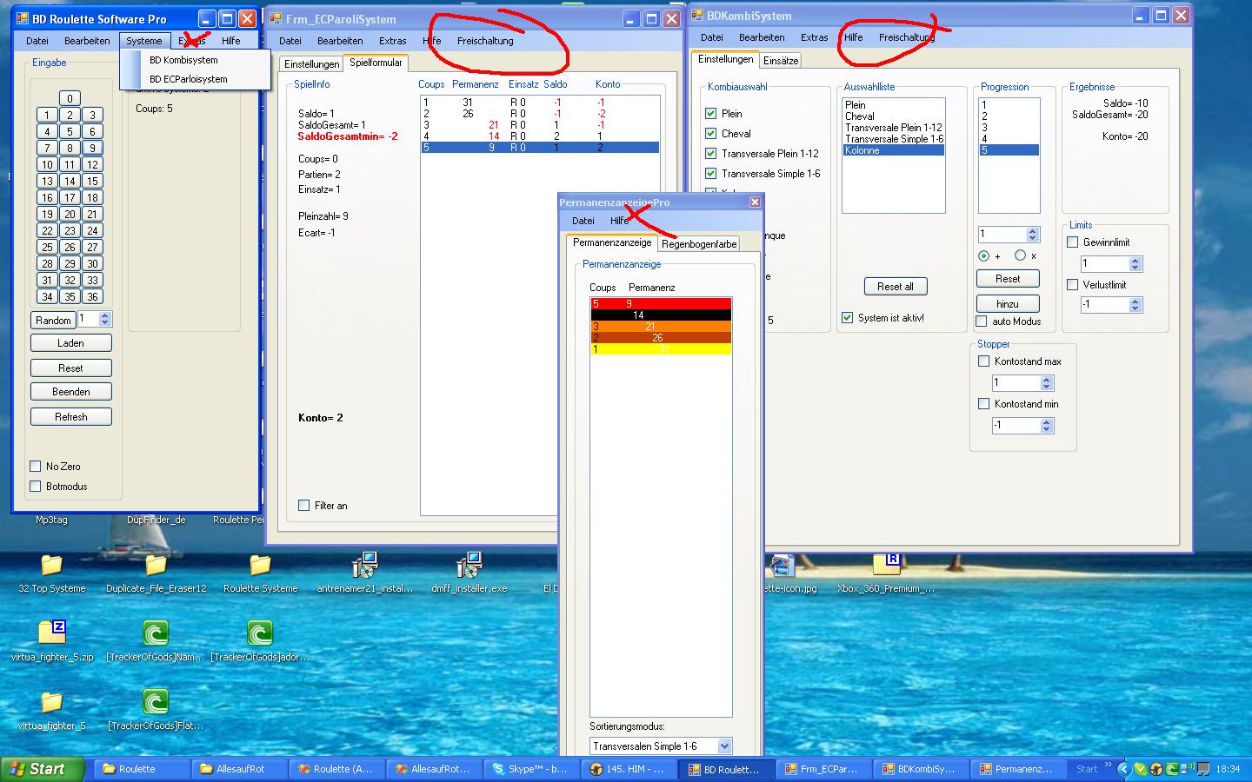Viewport: 1252px width, 782px height.
Task: Switch to the '145. HIM' taskbar item
Action: [629, 769]
